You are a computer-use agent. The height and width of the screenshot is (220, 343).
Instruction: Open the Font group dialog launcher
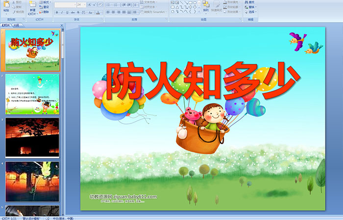click(102, 20)
